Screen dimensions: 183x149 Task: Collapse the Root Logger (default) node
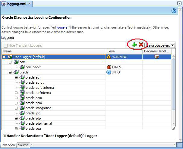pyautogui.click(x=4, y=57)
